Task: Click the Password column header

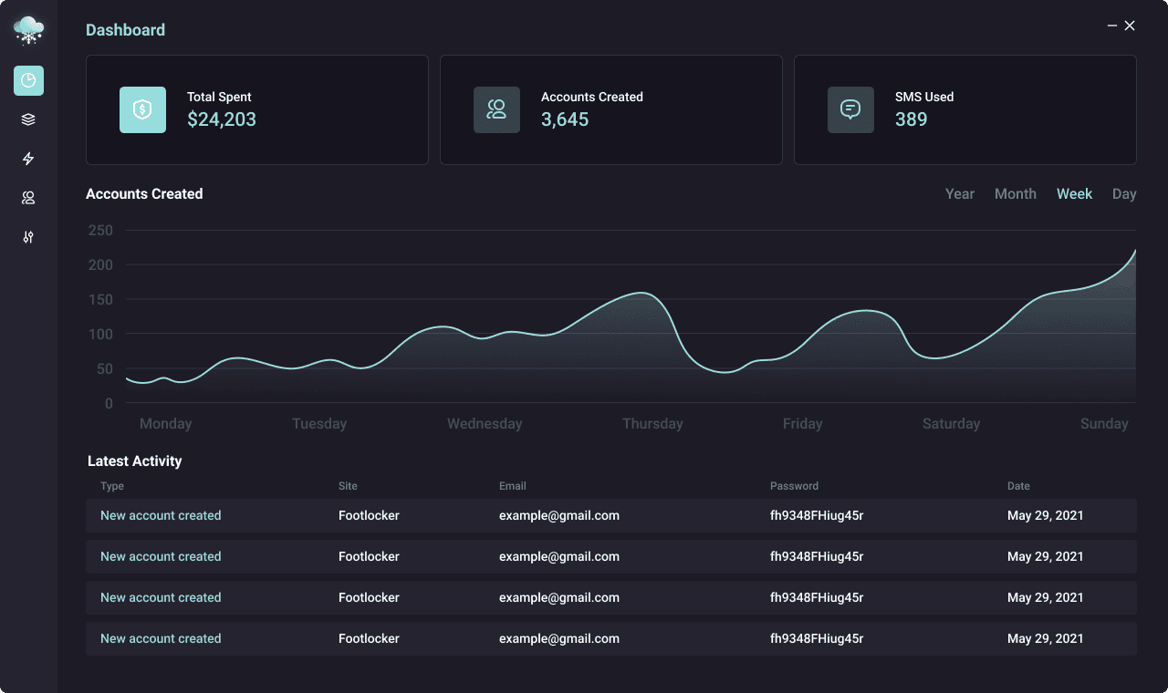Action: tap(794, 486)
